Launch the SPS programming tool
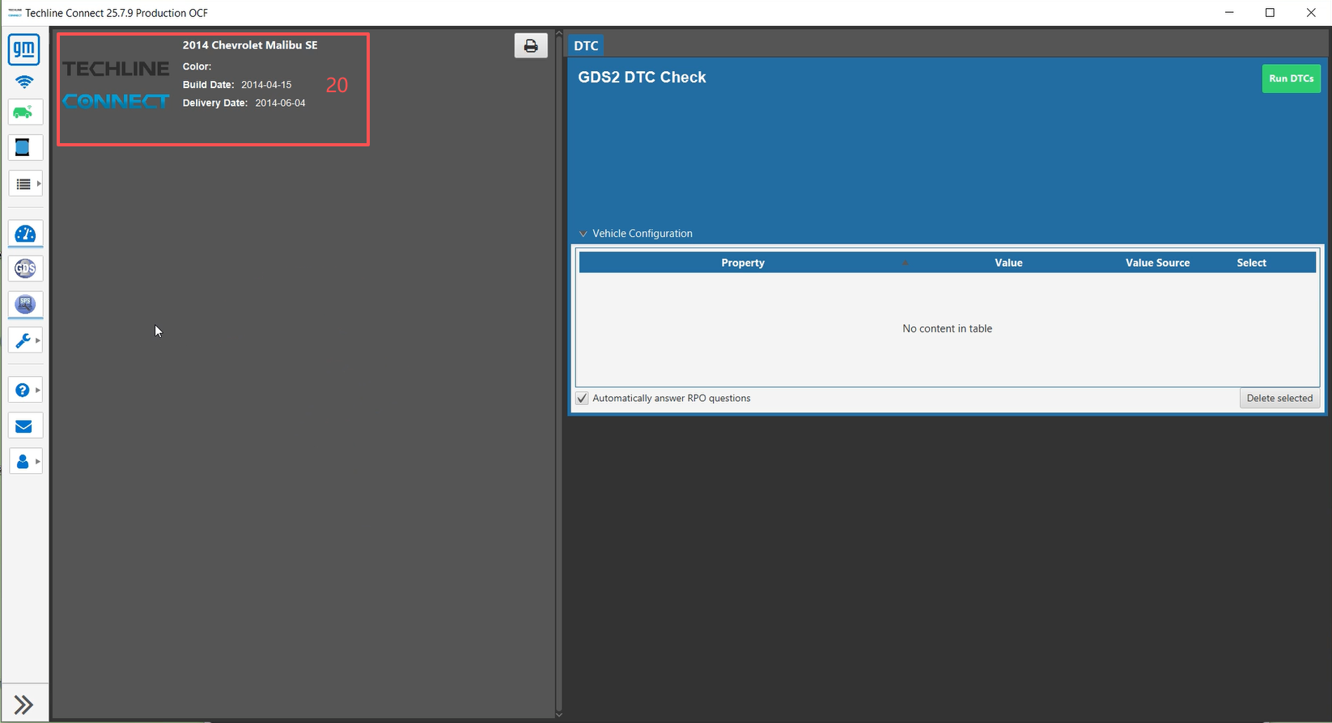 [25, 305]
